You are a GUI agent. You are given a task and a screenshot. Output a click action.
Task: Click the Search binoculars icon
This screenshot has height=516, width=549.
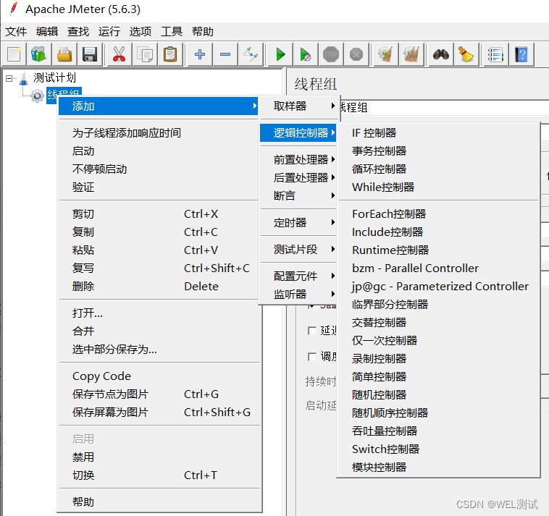441,54
